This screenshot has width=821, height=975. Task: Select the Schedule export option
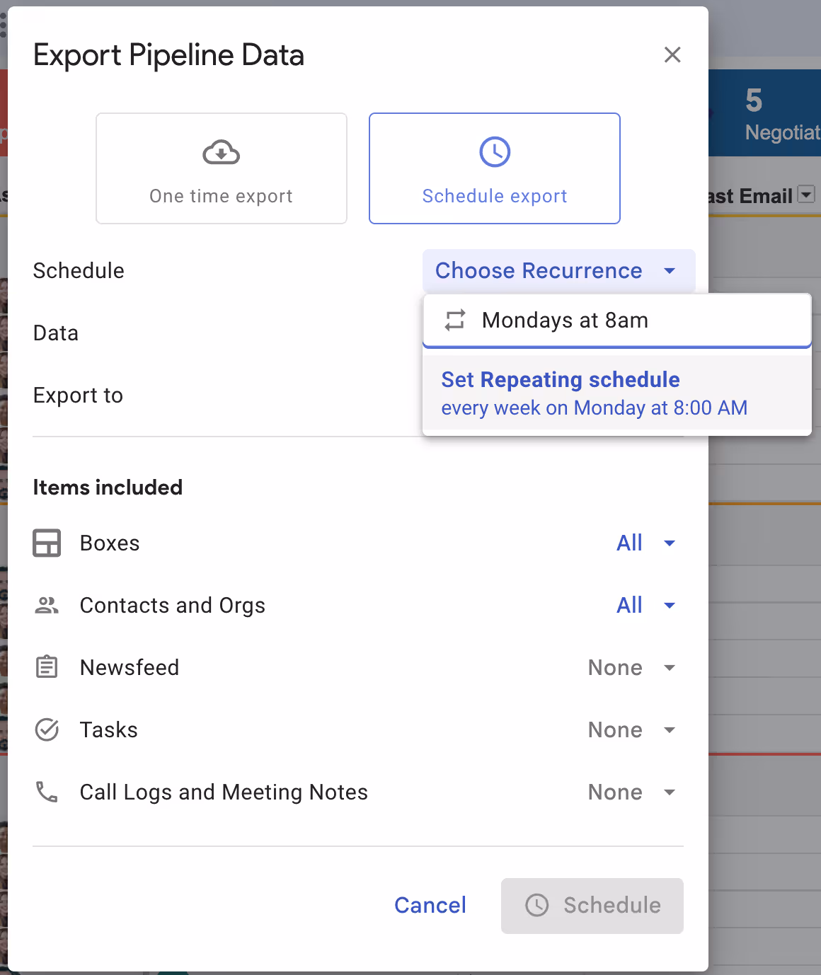click(x=495, y=168)
